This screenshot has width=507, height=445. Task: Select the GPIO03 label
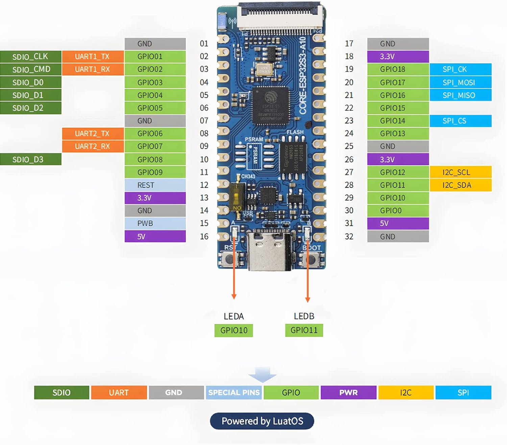point(155,82)
